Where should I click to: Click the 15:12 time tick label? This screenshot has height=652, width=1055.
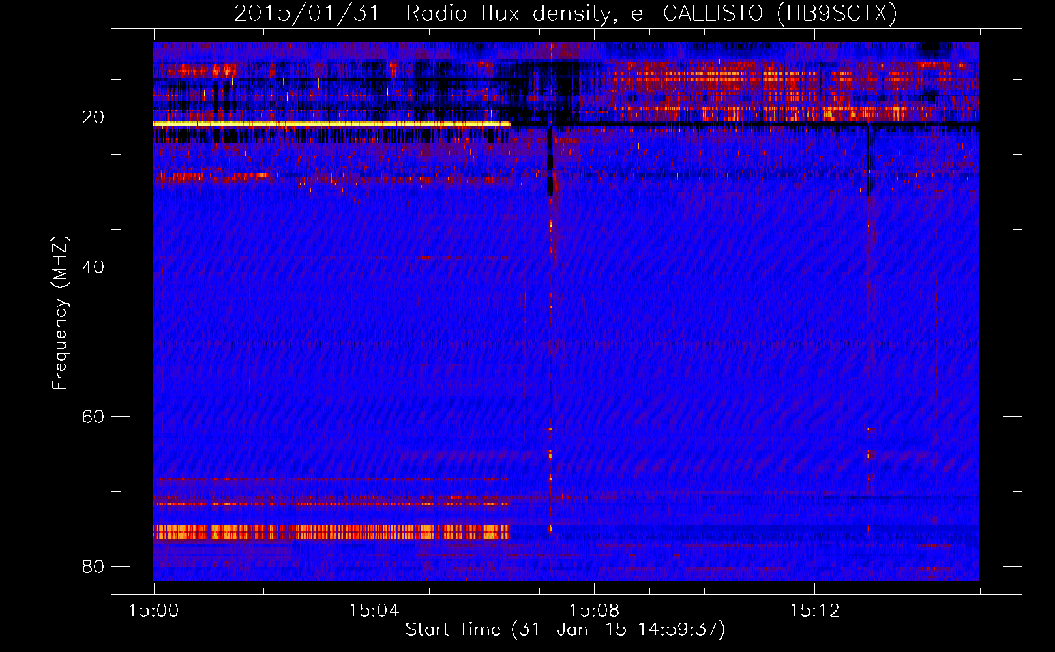pyautogui.click(x=814, y=611)
